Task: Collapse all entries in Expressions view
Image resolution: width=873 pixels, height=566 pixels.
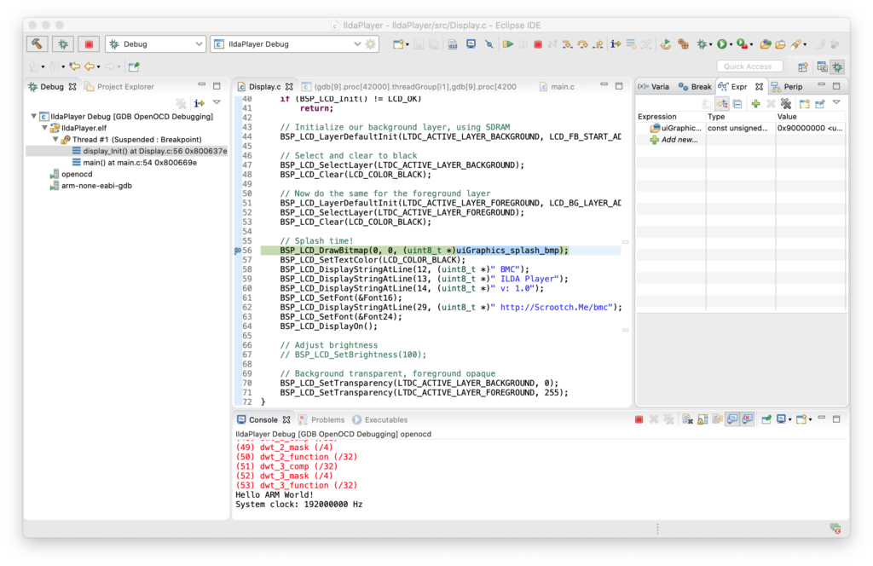Action: tap(737, 103)
